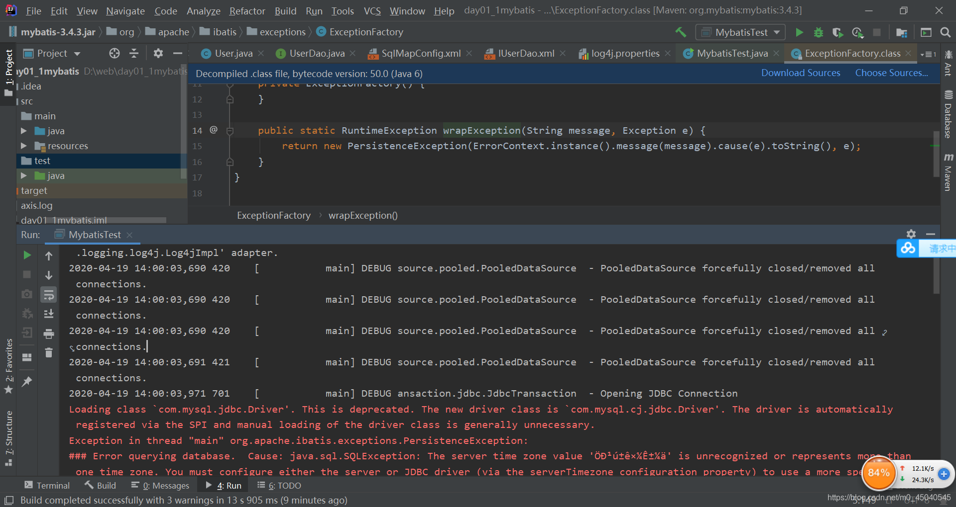Toggle soft-wrap in Run console

tap(49, 295)
